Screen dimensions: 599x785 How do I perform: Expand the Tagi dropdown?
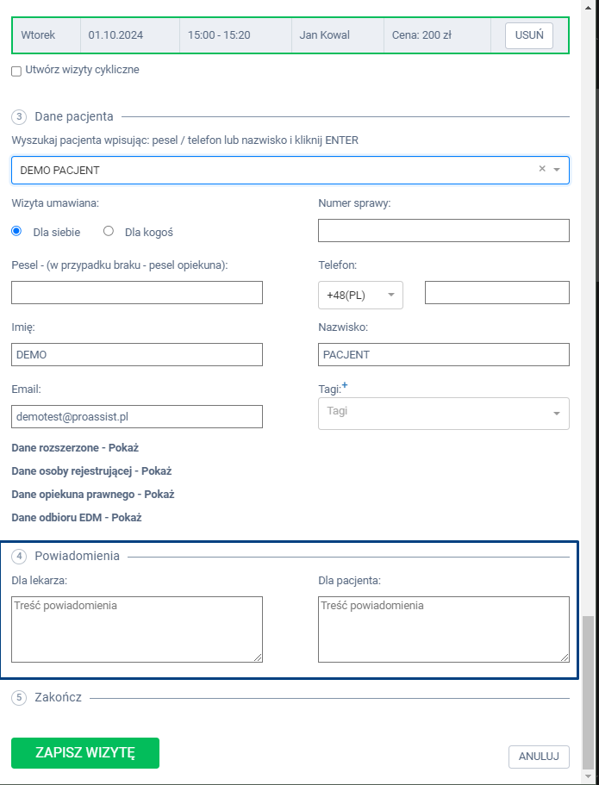pos(556,414)
